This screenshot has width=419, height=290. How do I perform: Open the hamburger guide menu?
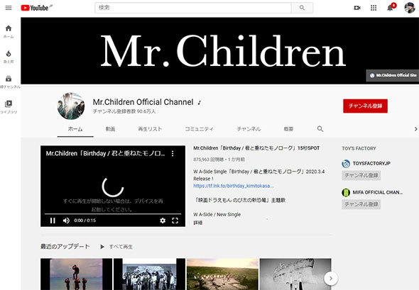[x=9, y=8]
